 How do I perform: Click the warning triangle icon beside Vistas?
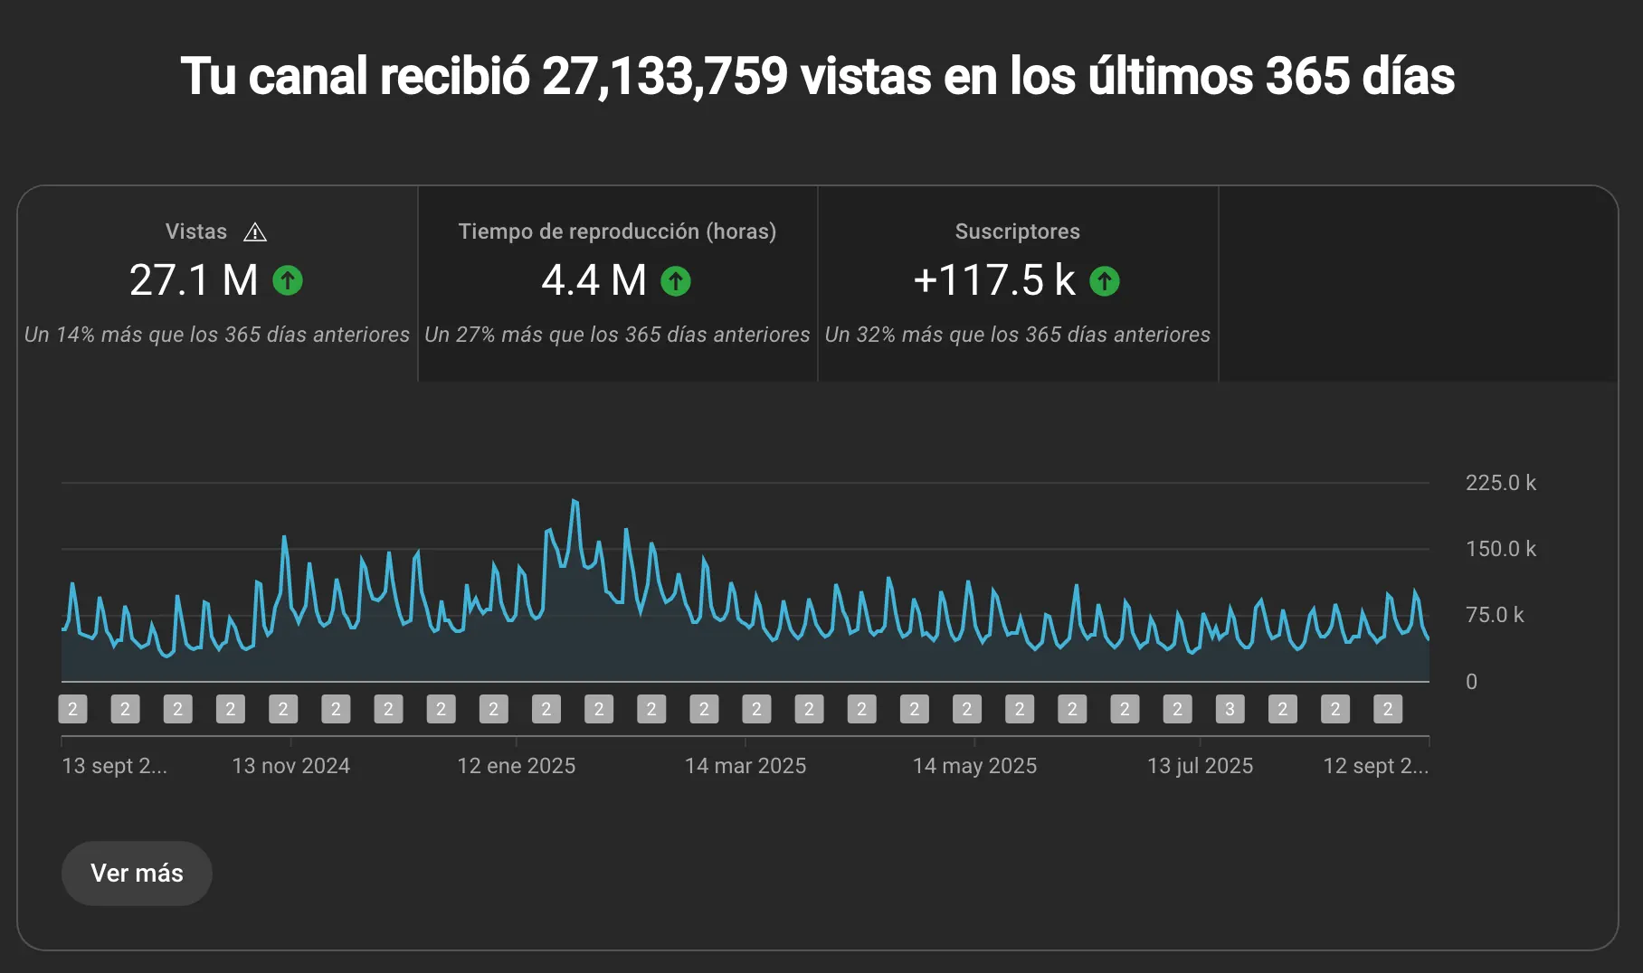click(255, 232)
